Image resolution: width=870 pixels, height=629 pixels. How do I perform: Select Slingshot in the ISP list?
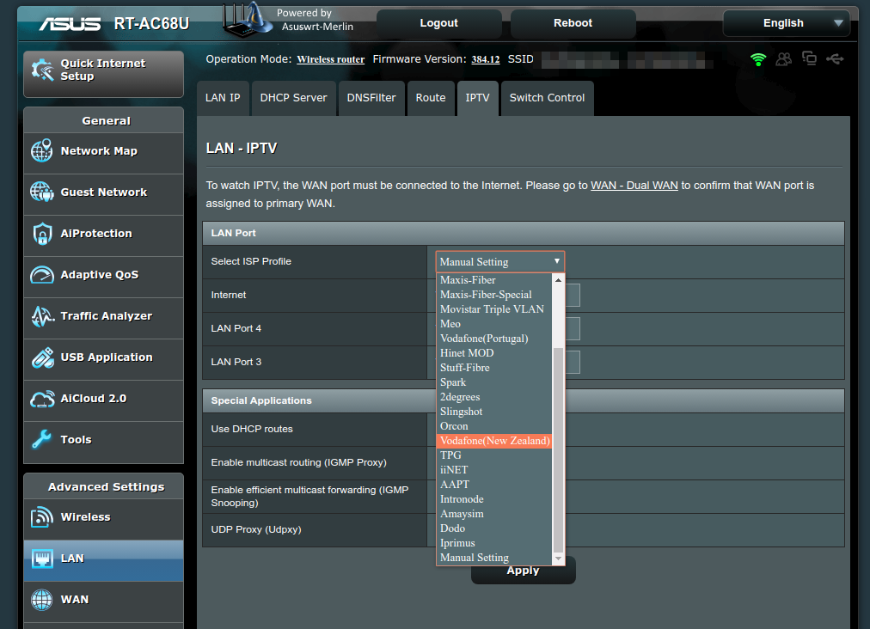point(493,412)
